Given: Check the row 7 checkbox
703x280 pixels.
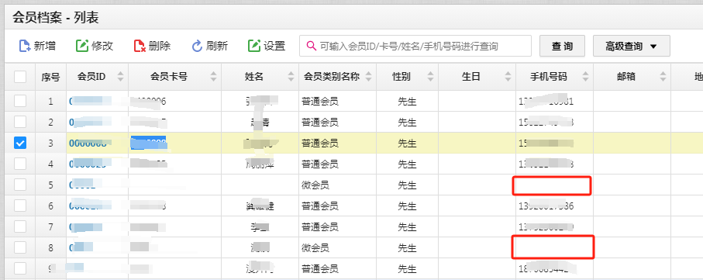Looking at the screenshot, I should [x=20, y=226].
